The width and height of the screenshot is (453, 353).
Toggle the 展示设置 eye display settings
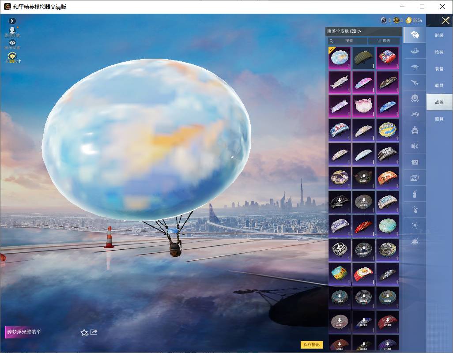12,45
